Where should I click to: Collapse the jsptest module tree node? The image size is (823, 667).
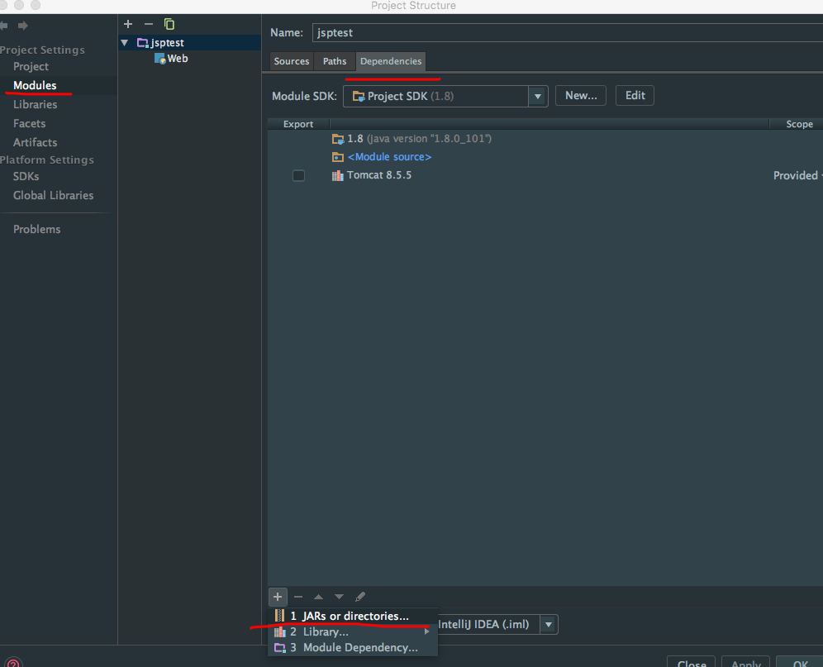(x=125, y=42)
